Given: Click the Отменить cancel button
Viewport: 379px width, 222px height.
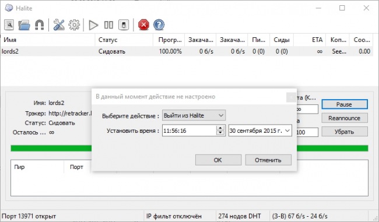Looking at the screenshot, I should click(x=268, y=160).
